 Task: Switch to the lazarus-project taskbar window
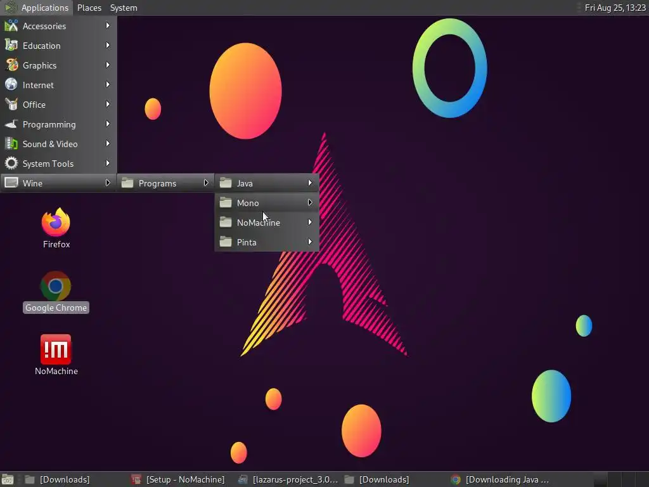288,479
